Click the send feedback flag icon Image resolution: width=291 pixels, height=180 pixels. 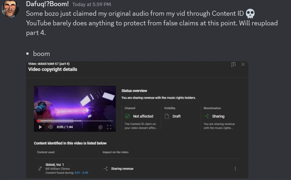pos(233,65)
